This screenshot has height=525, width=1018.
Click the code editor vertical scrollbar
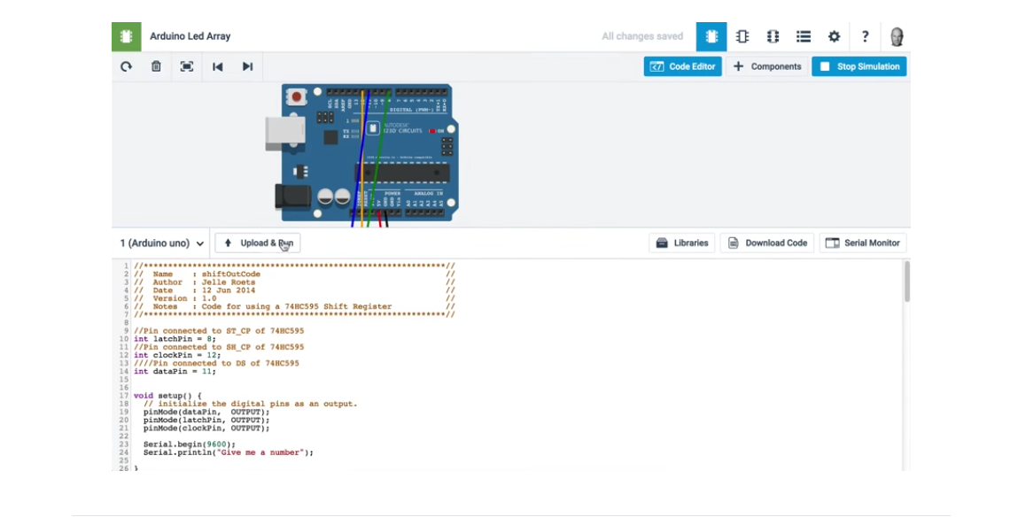907,282
